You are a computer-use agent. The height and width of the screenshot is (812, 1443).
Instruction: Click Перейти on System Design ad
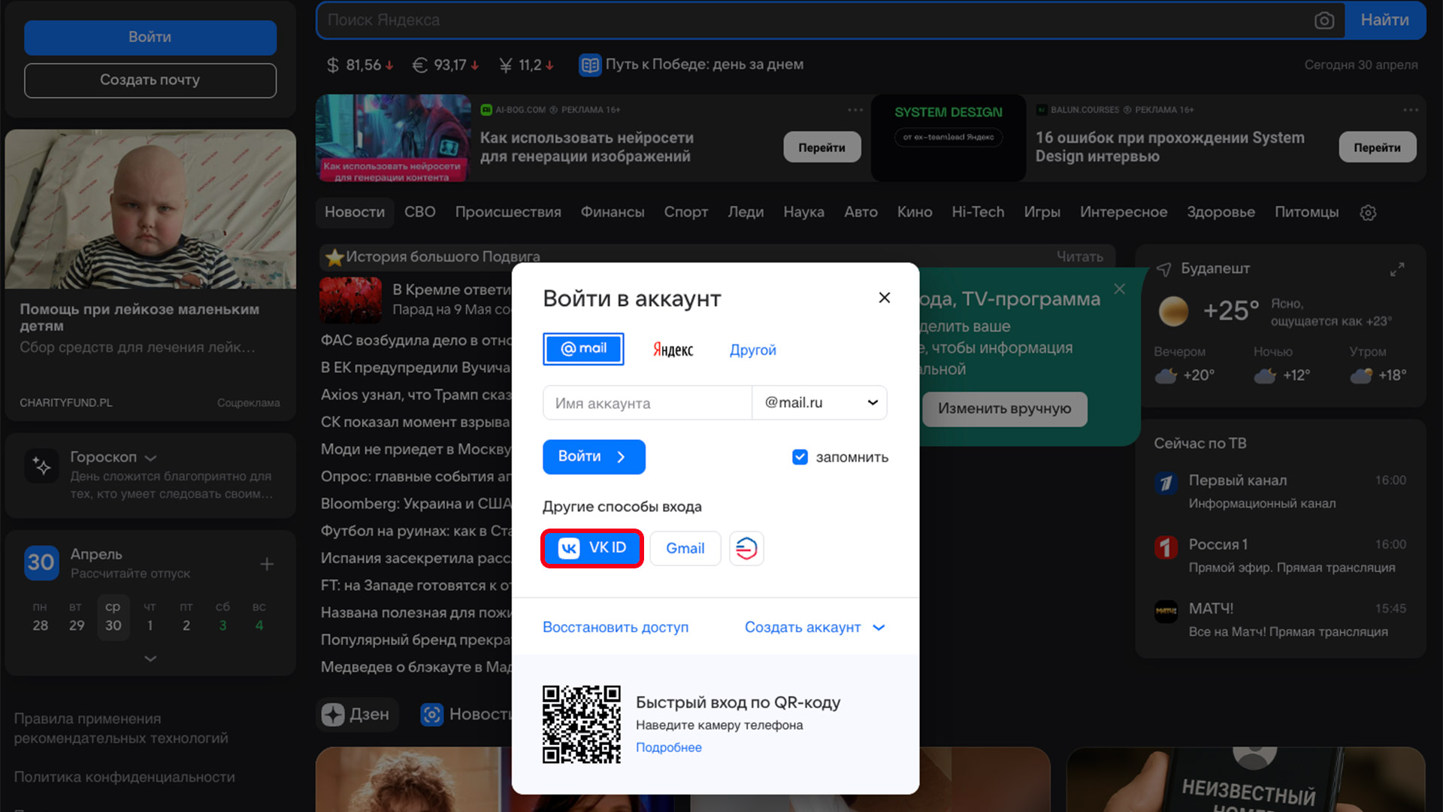1377,147
